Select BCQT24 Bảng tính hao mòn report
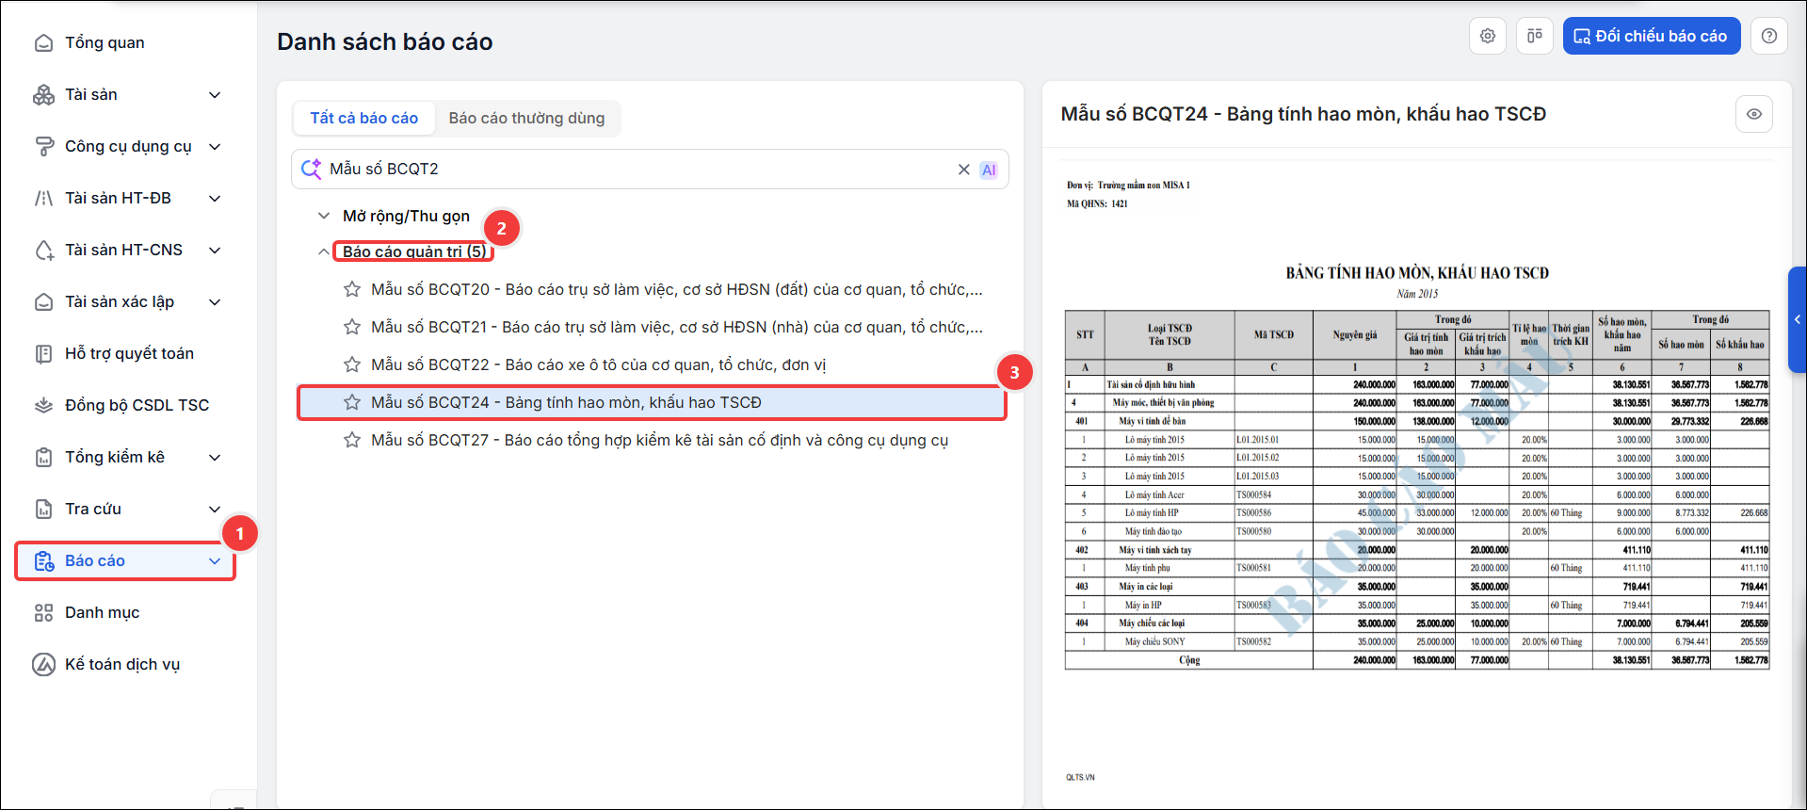 [x=652, y=402]
